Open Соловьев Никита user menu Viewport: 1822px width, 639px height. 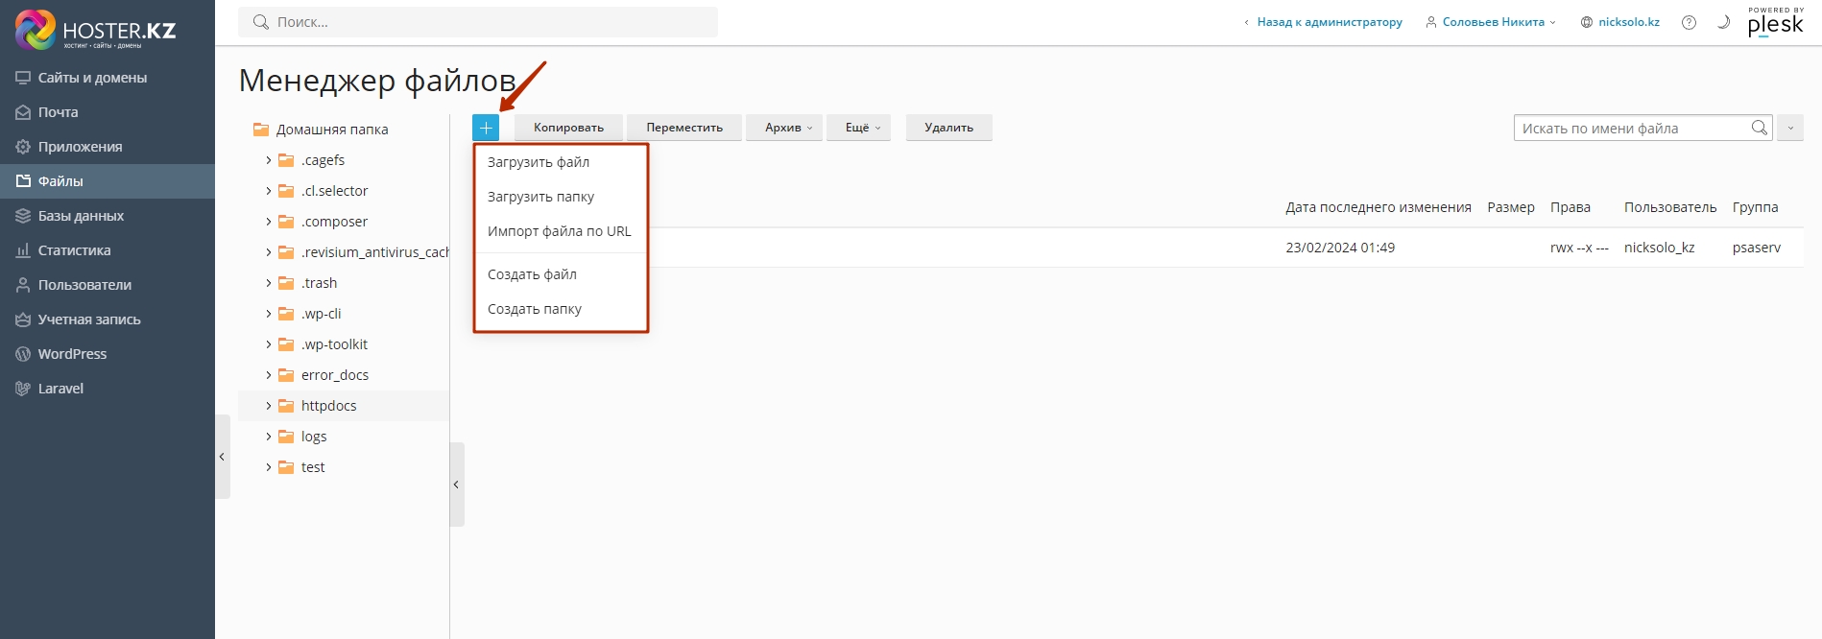[1491, 22]
